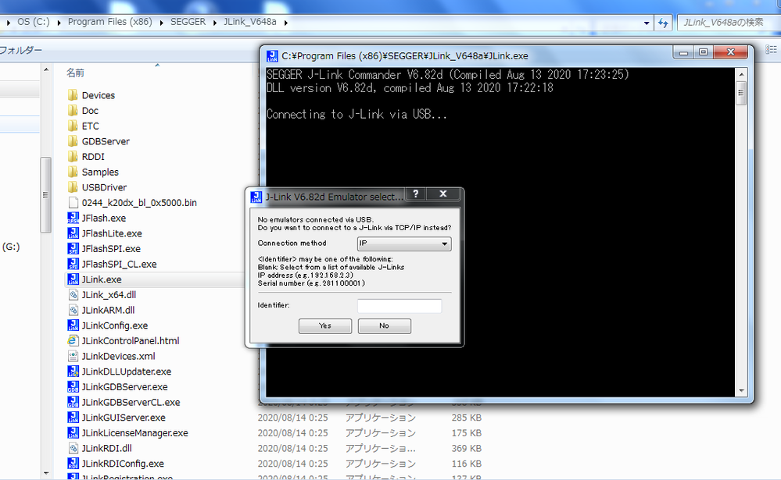Select the JFlashSPI_CL.exe icon
The image size is (781, 480).
coord(73,264)
